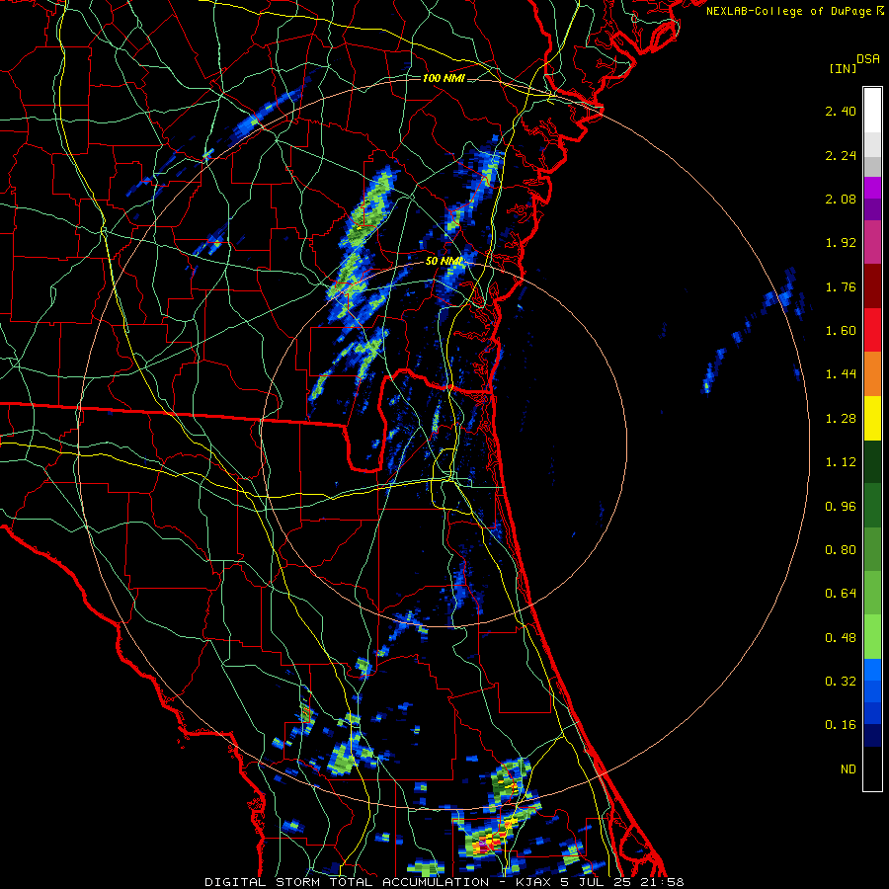Click the [IN] units label
The height and width of the screenshot is (889, 889).
coord(843,68)
